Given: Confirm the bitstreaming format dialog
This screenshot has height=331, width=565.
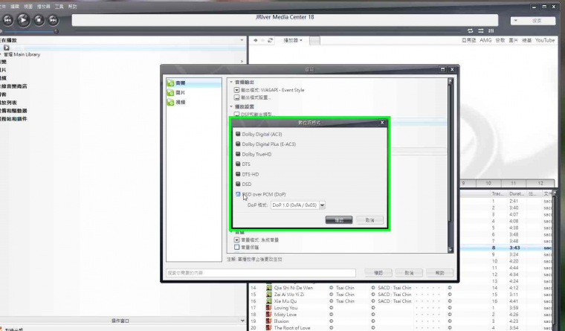Looking at the screenshot, I should pyautogui.click(x=339, y=220).
